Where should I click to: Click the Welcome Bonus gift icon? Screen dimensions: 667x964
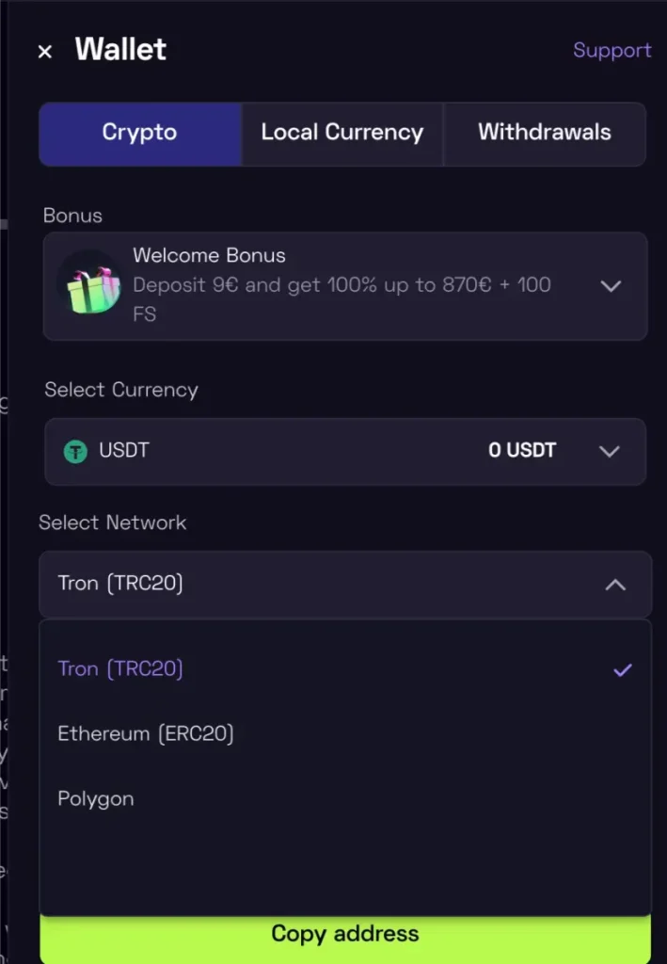tap(89, 284)
